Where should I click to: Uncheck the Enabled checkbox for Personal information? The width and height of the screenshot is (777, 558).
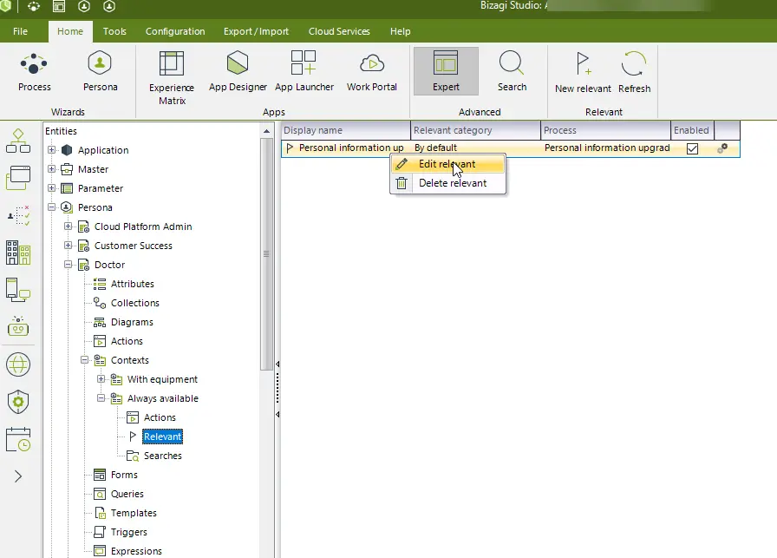(x=692, y=148)
